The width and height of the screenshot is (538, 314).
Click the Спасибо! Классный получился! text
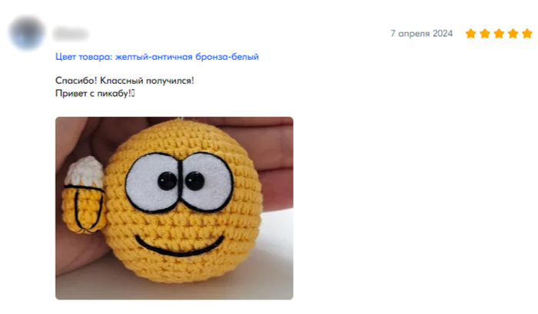click(x=125, y=81)
